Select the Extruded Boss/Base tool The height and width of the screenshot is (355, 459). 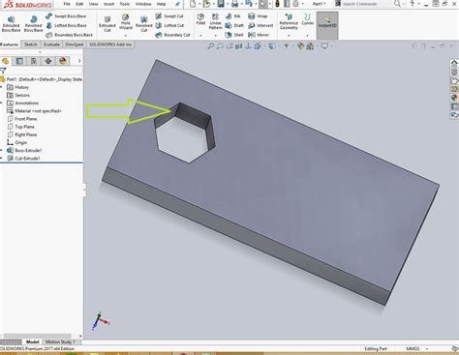pos(11,24)
